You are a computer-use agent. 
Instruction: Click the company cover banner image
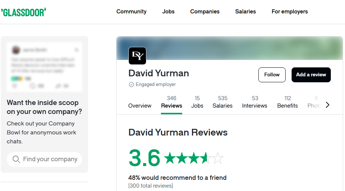coord(230,48)
